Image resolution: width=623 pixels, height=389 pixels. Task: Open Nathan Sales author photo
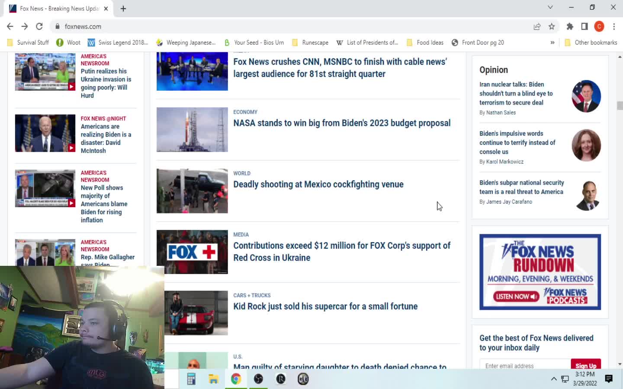[x=586, y=96]
